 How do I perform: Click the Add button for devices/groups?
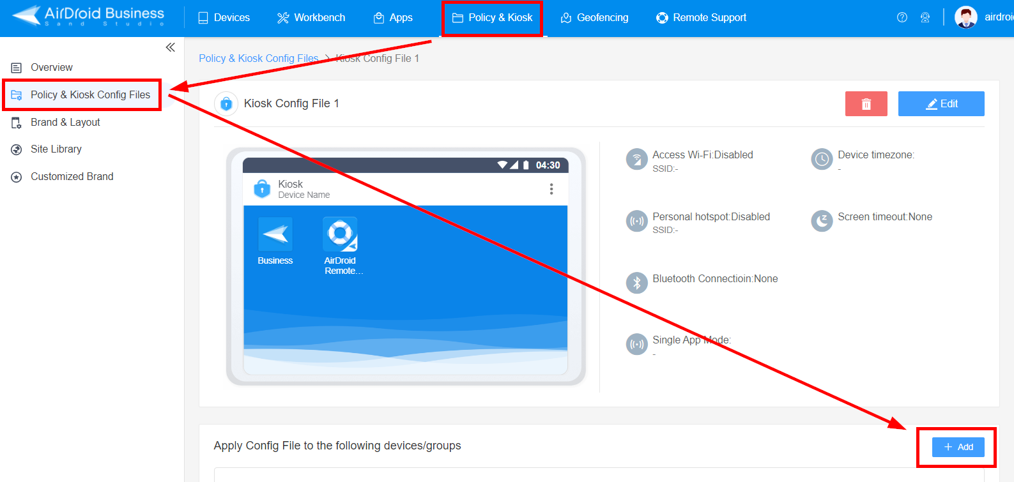pos(958,447)
